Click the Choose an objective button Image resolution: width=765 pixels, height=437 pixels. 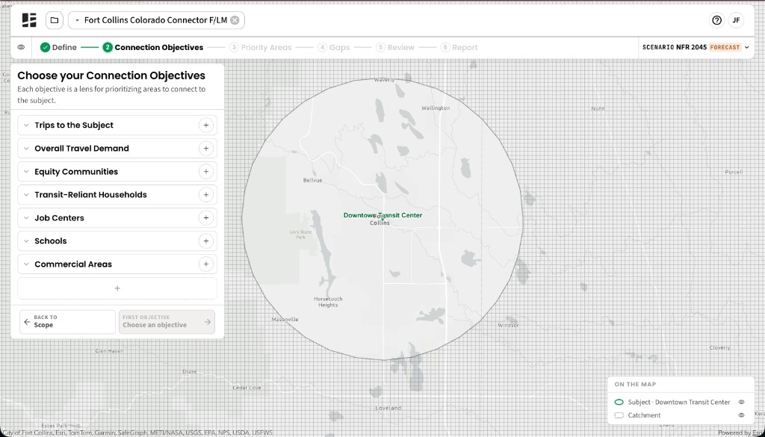tap(167, 322)
